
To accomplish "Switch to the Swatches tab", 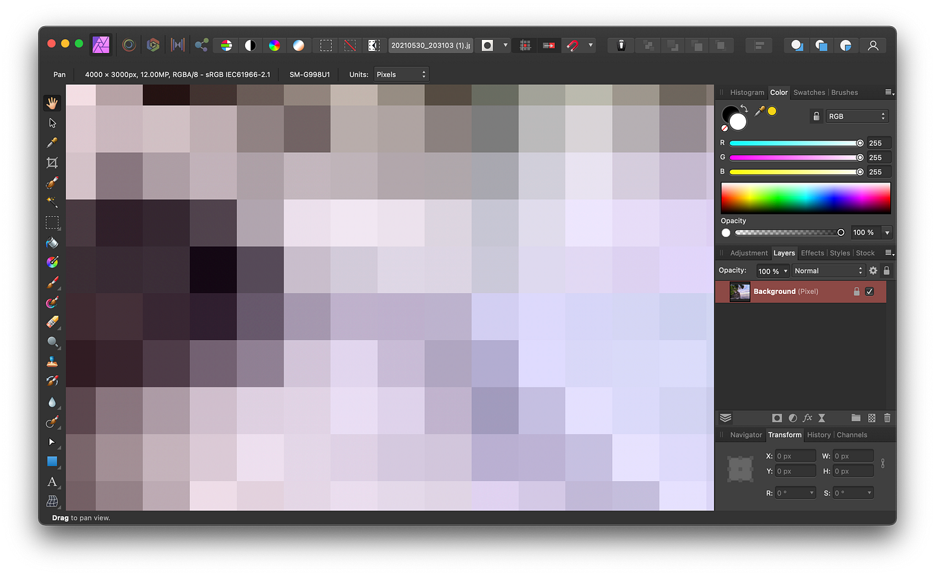I will pos(809,92).
